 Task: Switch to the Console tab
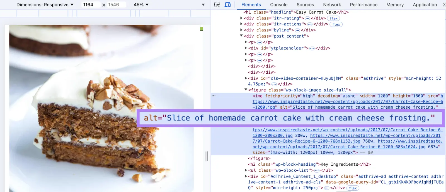(279, 5)
